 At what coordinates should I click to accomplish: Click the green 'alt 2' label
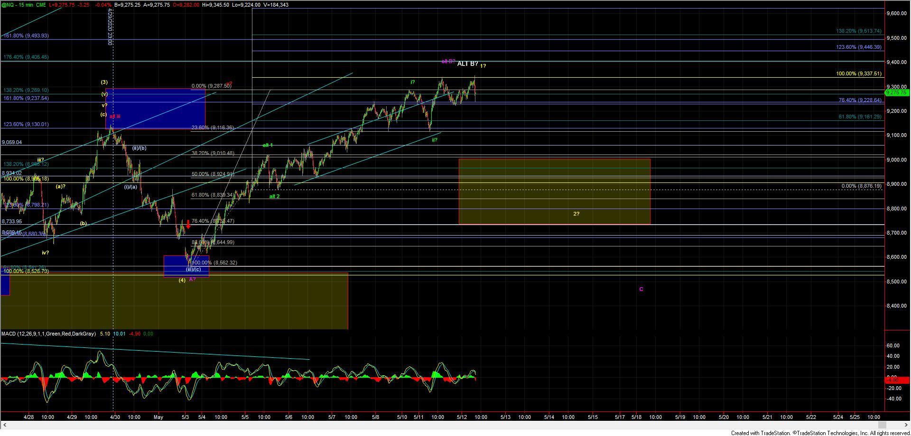274,196
